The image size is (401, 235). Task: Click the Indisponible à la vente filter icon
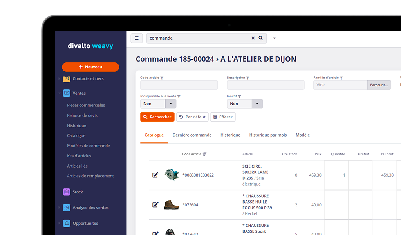[179, 97]
